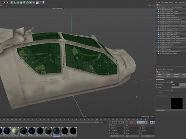186x139 pixels.
Task: Click the X Position input field
Action: point(117,128)
